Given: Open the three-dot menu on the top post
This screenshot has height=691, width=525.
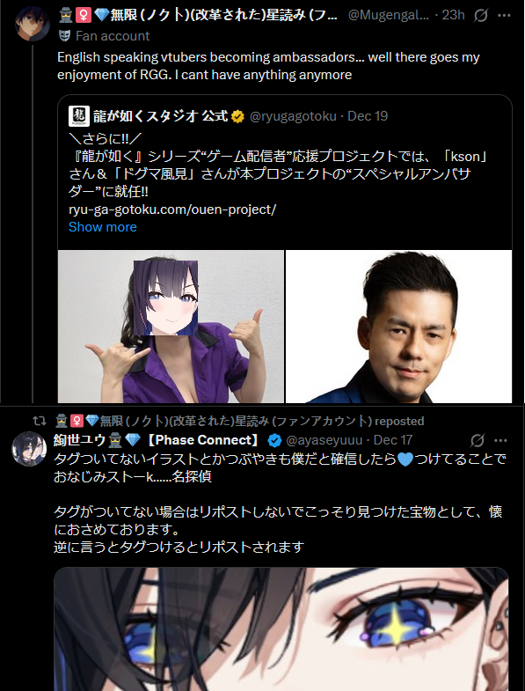Looking at the screenshot, I should [x=503, y=16].
